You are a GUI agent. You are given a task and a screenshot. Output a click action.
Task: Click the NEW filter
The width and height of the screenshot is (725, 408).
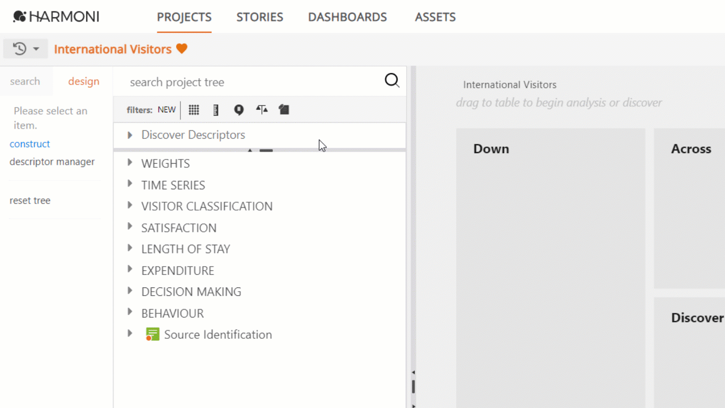coord(167,110)
